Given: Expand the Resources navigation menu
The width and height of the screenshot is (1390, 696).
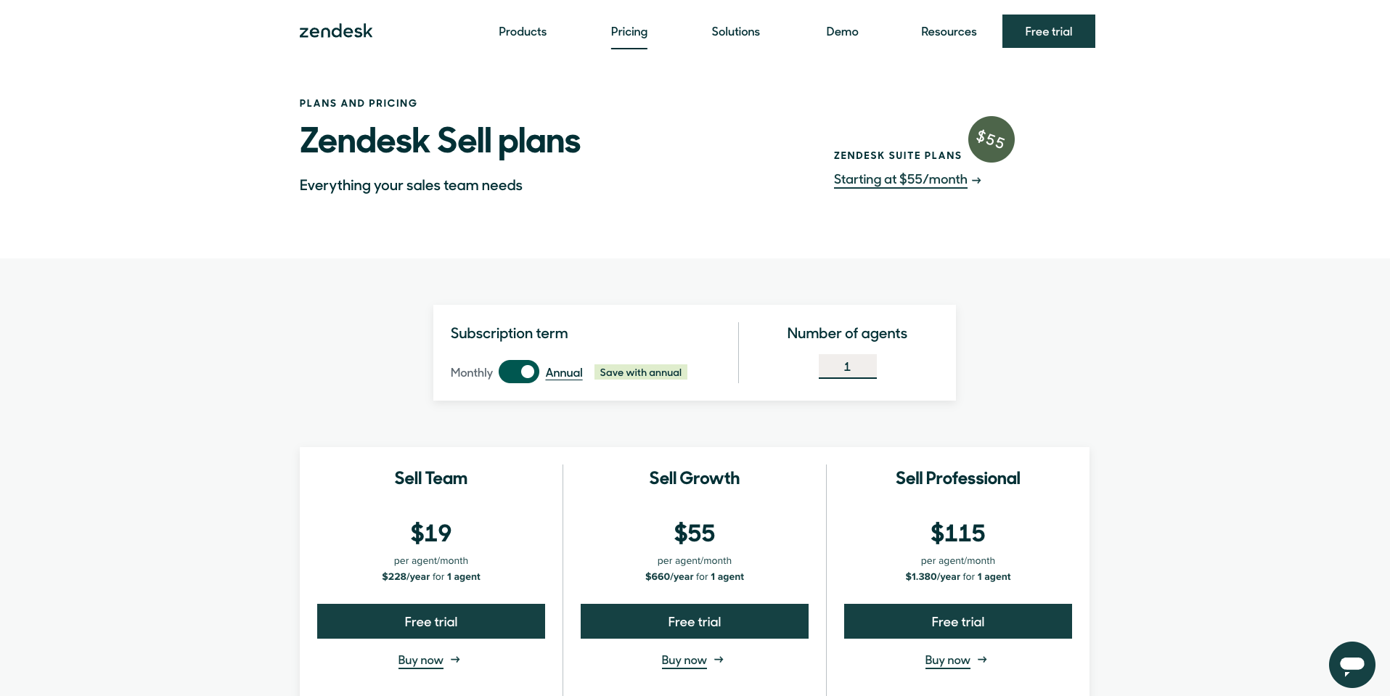Looking at the screenshot, I should (x=949, y=31).
